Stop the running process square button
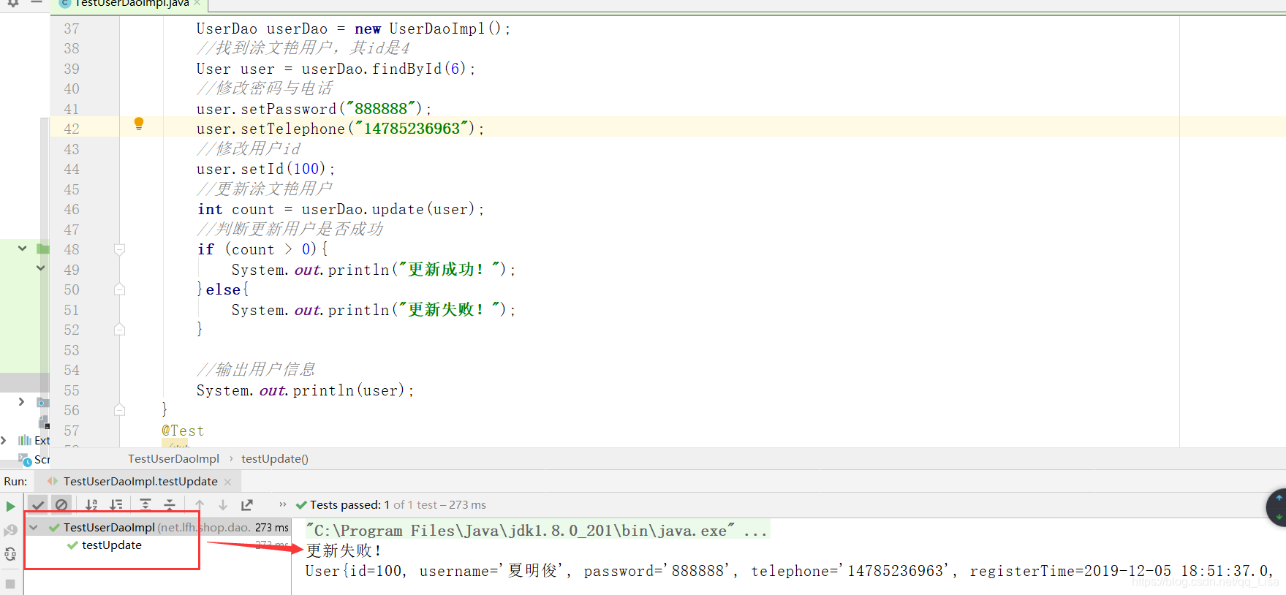This screenshot has width=1286, height=595. tap(10, 584)
